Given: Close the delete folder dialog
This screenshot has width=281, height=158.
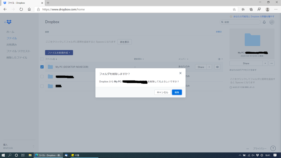Looking at the screenshot, I should click(180, 73).
